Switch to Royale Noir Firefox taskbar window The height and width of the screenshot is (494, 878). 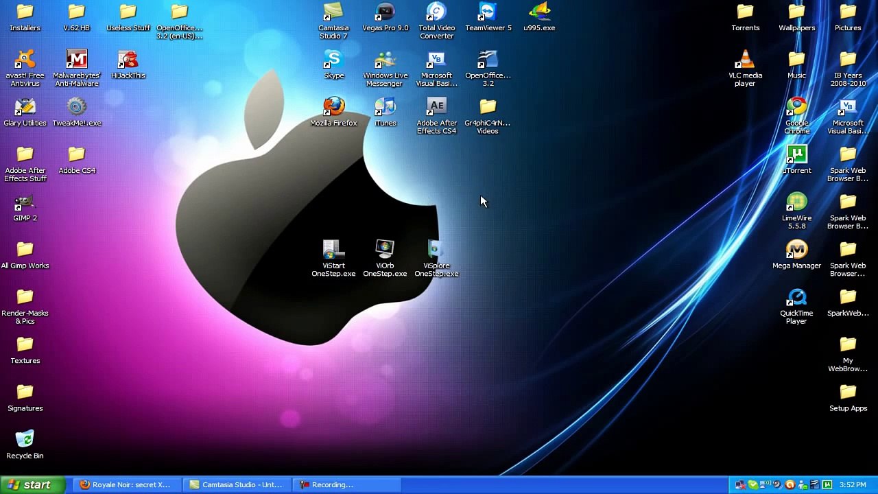tap(127, 485)
